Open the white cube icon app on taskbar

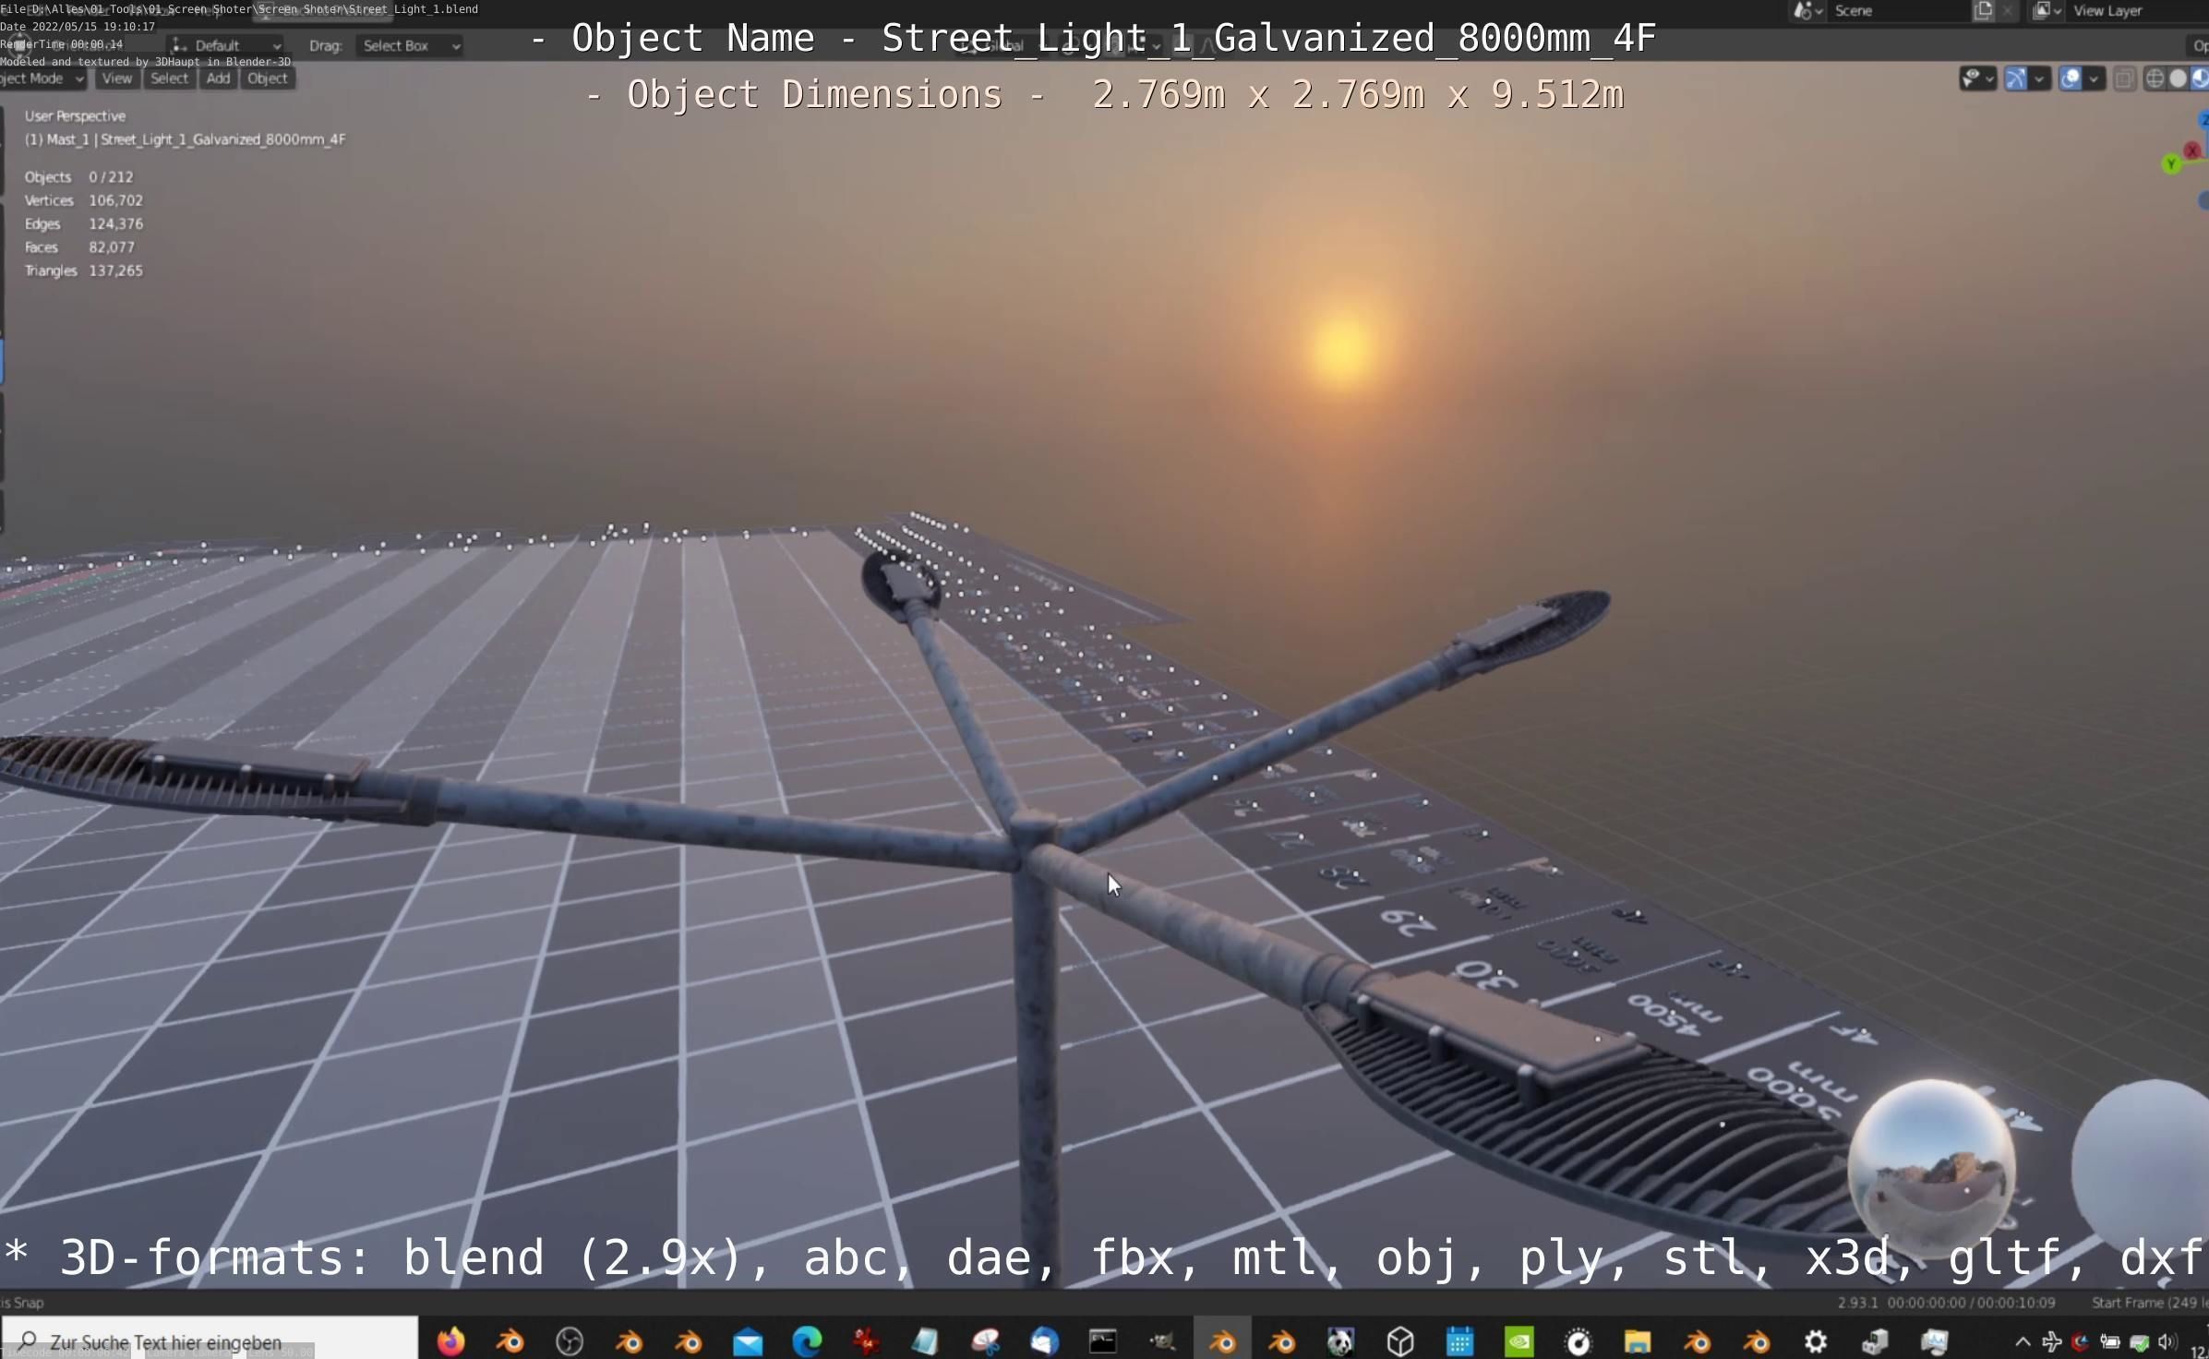click(x=1400, y=1341)
